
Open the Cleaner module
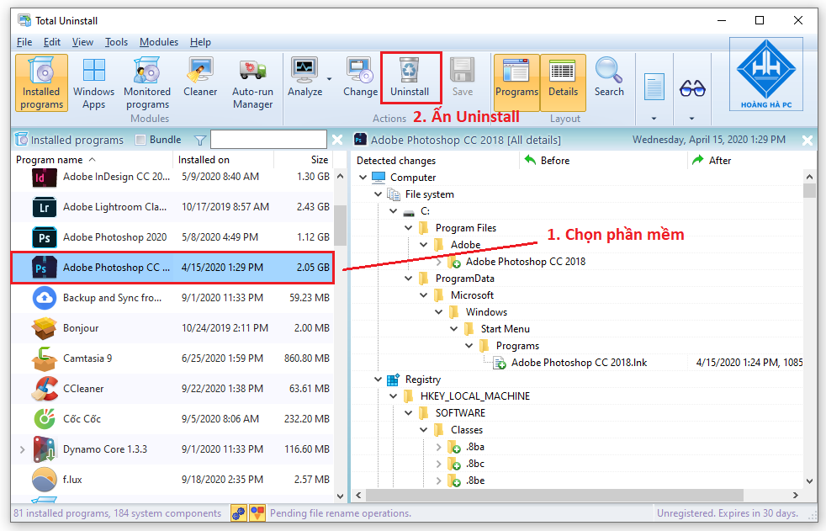pyautogui.click(x=200, y=80)
